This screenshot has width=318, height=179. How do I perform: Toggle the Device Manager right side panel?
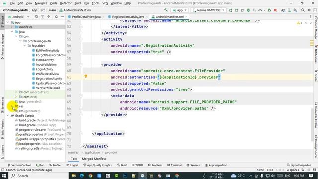(316, 28)
